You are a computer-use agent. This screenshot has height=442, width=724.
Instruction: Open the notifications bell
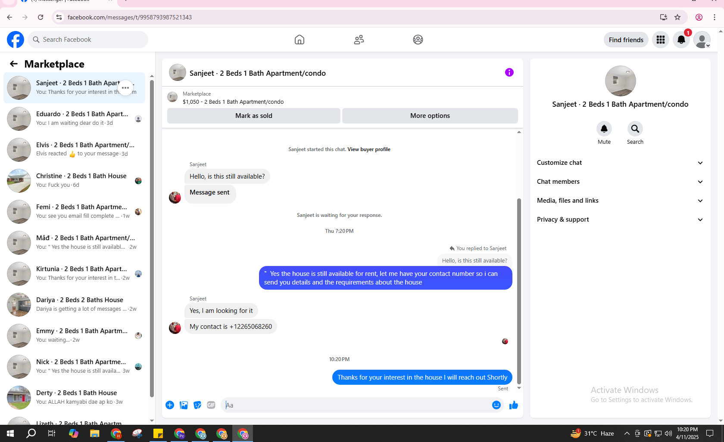tap(681, 40)
